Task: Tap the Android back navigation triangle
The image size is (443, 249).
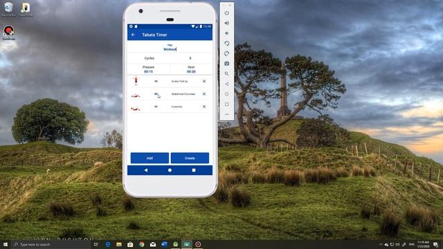Action: pyautogui.click(x=146, y=170)
